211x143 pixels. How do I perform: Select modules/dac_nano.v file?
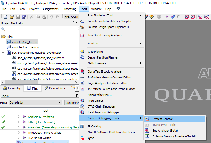pyautogui.click(x=25, y=47)
